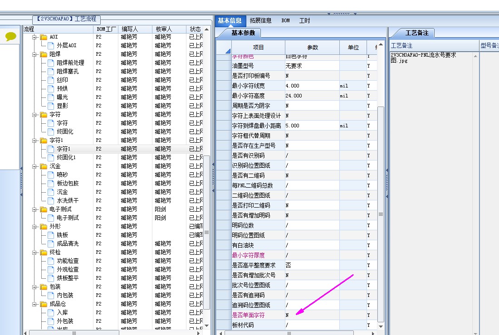Click the 电子测试 folder icon
This screenshot has width=499, height=335.
pos(44,209)
